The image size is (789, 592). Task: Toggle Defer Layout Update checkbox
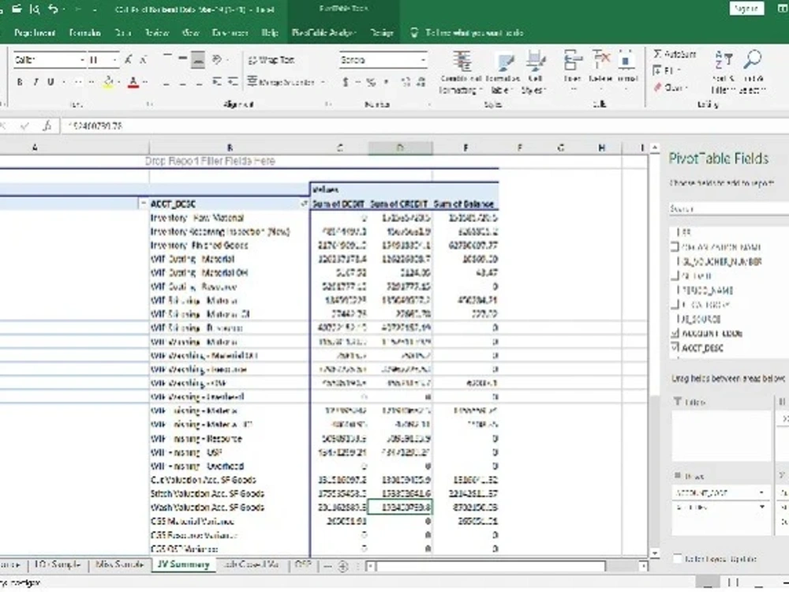coord(677,559)
